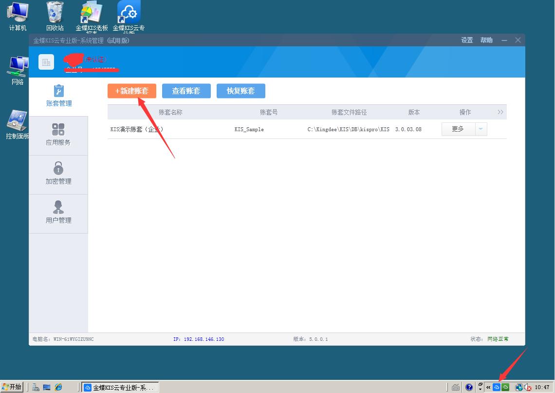This screenshot has height=393, width=555.
Task: Launch Internet Explorer from quick launch
Action: tap(58, 387)
